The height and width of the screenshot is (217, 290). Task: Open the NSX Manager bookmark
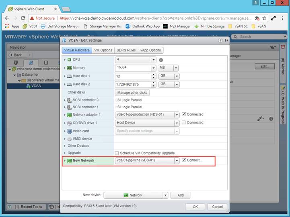[x=177, y=26]
